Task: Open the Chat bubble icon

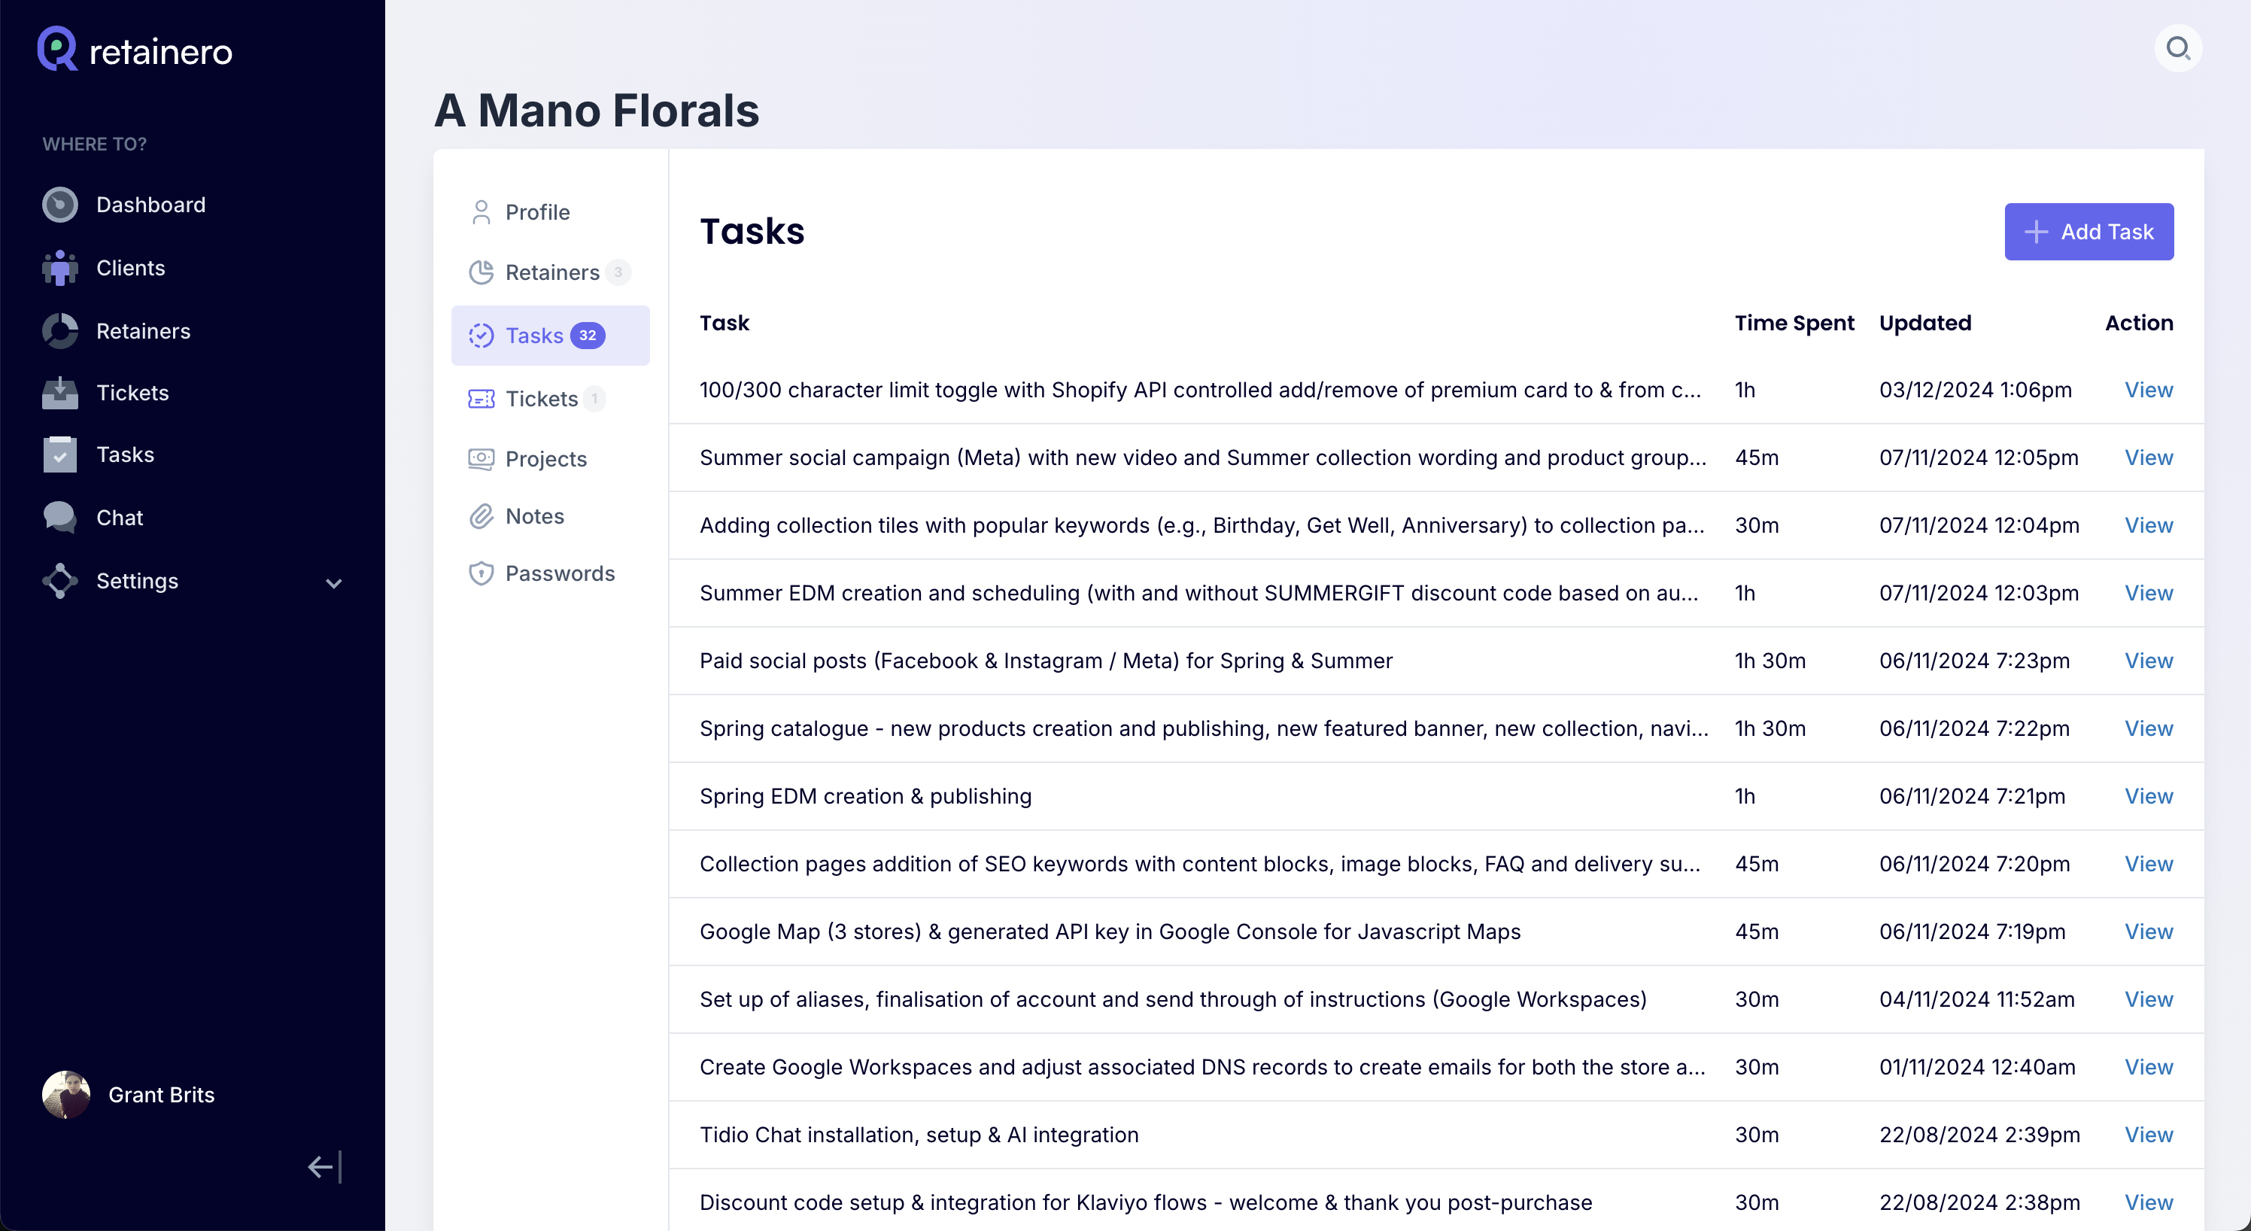Action: click(59, 517)
